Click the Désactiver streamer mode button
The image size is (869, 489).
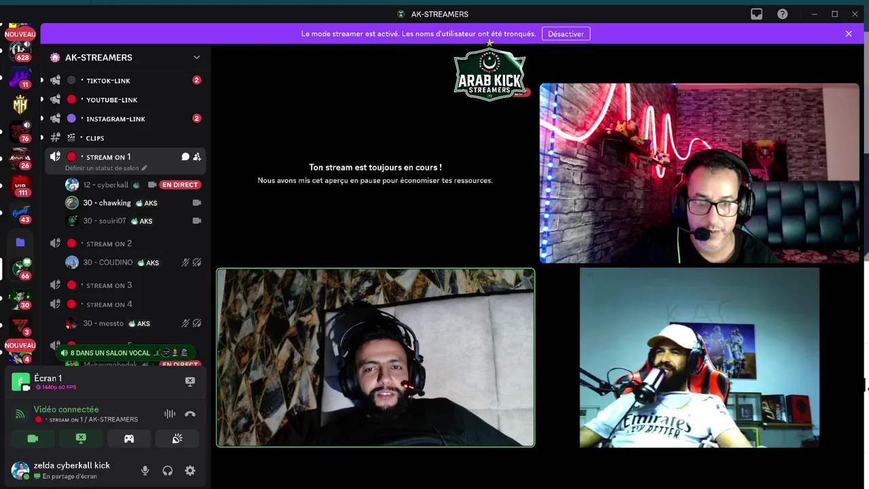point(566,34)
